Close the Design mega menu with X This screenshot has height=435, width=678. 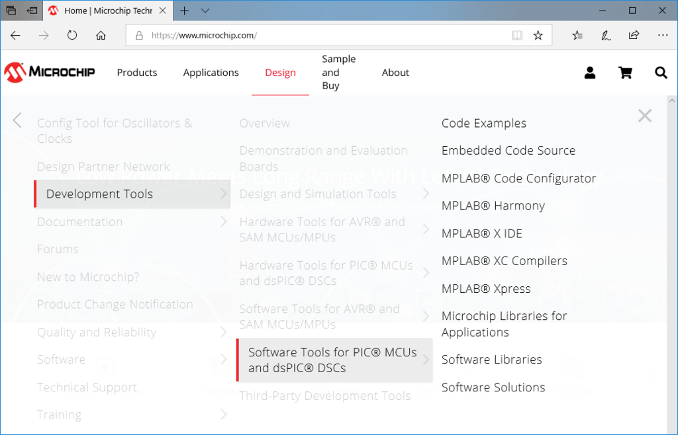point(645,116)
